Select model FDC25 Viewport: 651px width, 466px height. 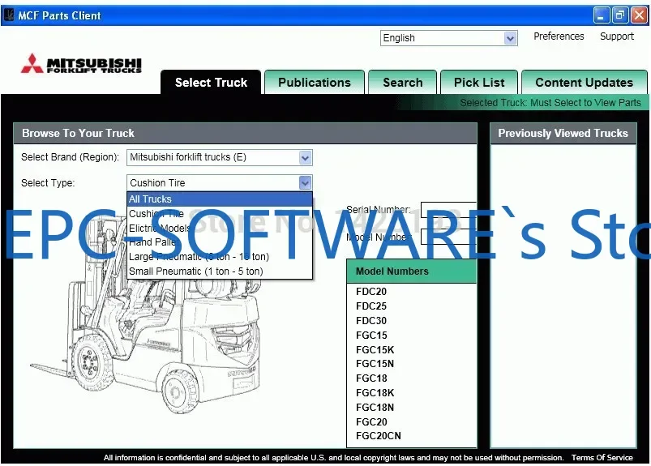pos(371,306)
